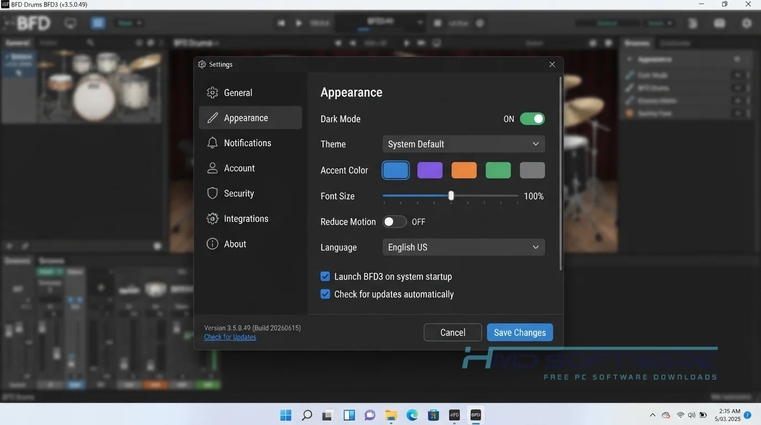Viewport: 761px width, 425px height.
Task: Choose the blue accent color
Action: (395, 170)
